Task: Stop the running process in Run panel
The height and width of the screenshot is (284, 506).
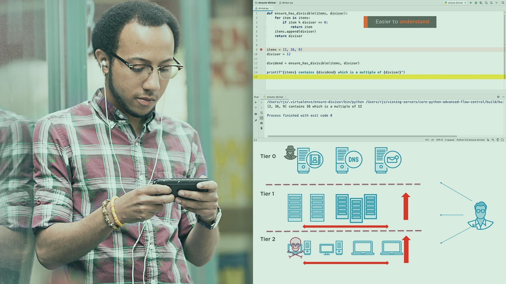Action: (x=256, y=107)
